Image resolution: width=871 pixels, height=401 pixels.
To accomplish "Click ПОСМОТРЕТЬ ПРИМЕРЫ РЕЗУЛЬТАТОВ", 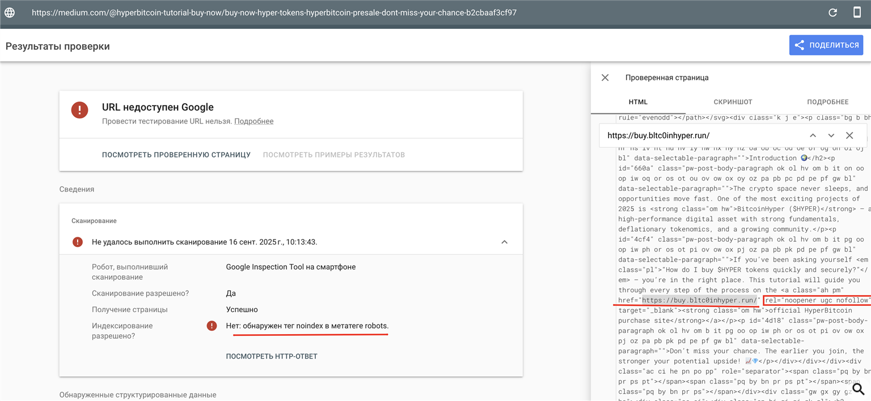I will point(334,155).
